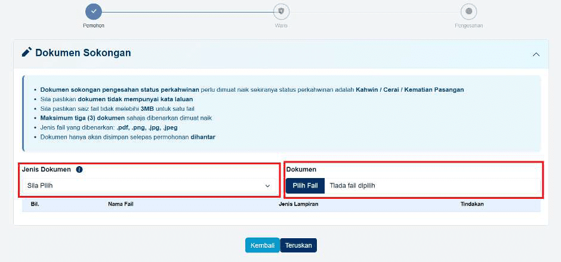This screenshot has width=561, height=262.
Task: Click the Waris step shield icon
Action: 281,11
